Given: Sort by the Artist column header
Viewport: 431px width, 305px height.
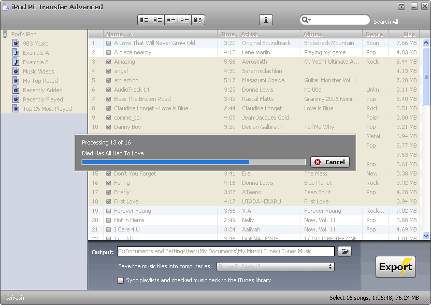Looking at the screenshot, I should [269, 34].
